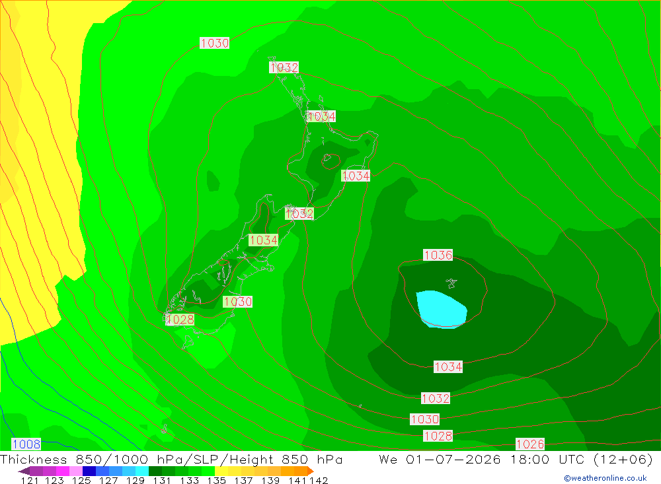Screen dimensions: 661x484
Task: Click the legend value 125
Action: click(81, 481)
